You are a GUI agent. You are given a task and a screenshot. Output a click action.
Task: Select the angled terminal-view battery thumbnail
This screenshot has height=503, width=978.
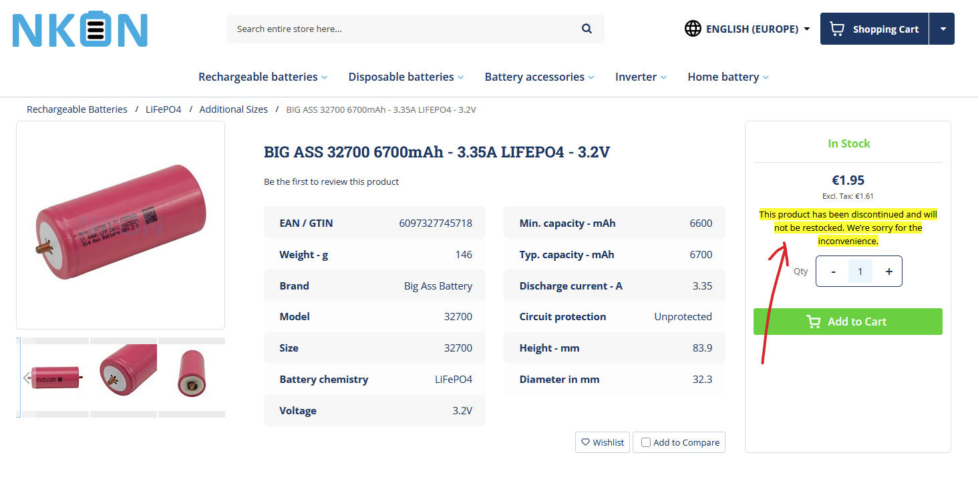point(124,377)
